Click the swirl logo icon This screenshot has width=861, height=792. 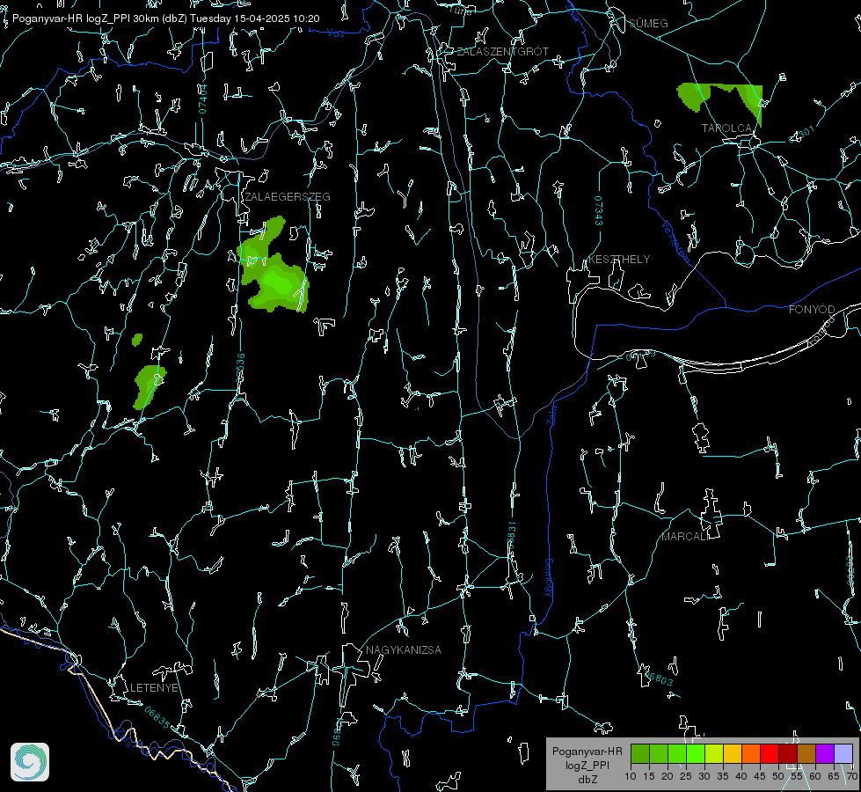click(x=30, y=762)
